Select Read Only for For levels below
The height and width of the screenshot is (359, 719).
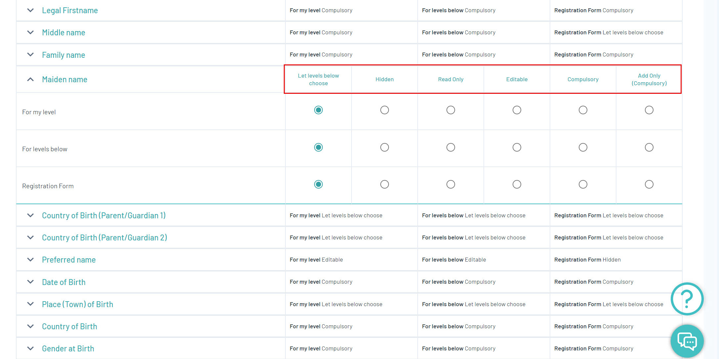[x=450, y=147]
